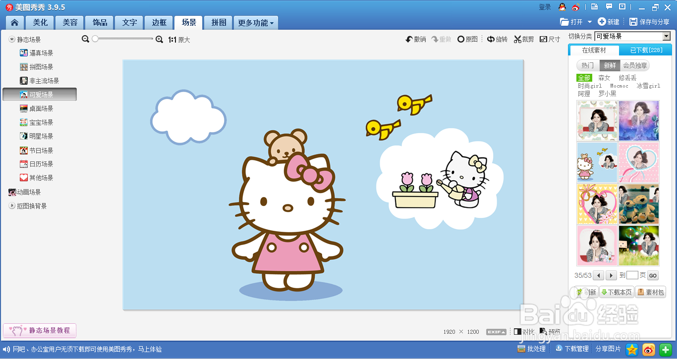Open 批处理 batch processing
The width and height of the screenshot is (677, 359).
532,349
